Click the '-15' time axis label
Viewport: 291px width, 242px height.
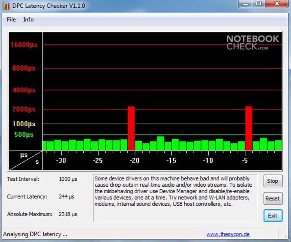point(171,161)
